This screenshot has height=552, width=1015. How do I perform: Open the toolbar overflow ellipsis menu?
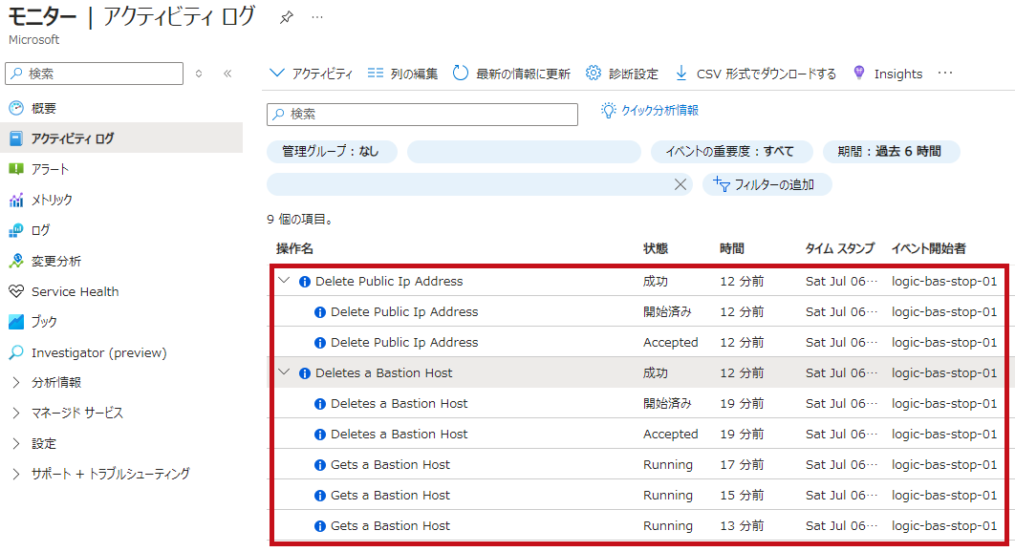click(945, 74)
